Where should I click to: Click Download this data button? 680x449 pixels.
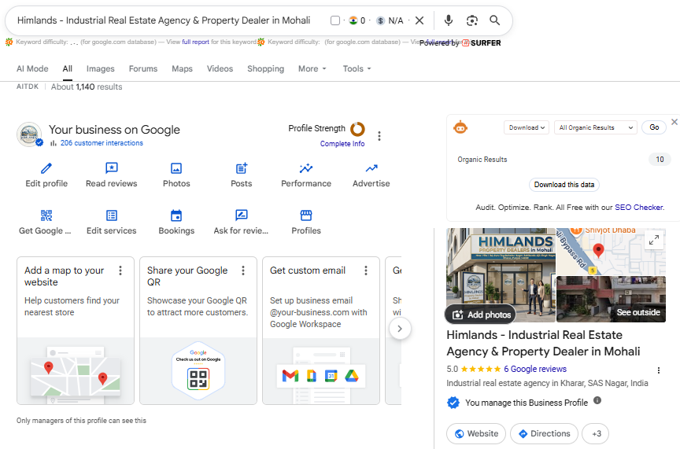pos(564,185)
